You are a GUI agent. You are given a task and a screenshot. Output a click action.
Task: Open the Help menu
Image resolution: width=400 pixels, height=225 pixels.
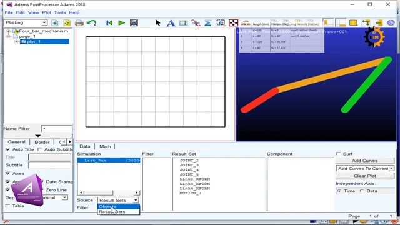(74, 12)
